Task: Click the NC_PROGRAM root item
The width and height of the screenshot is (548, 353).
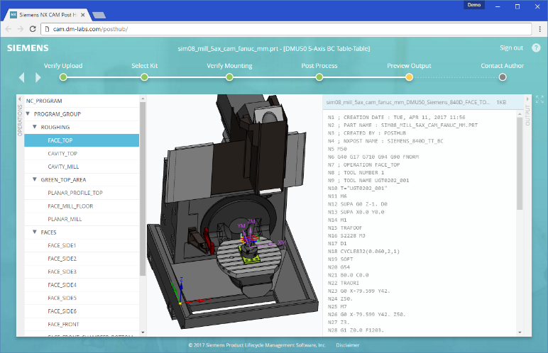Action: pyautogui.click(x=82, y=101)
